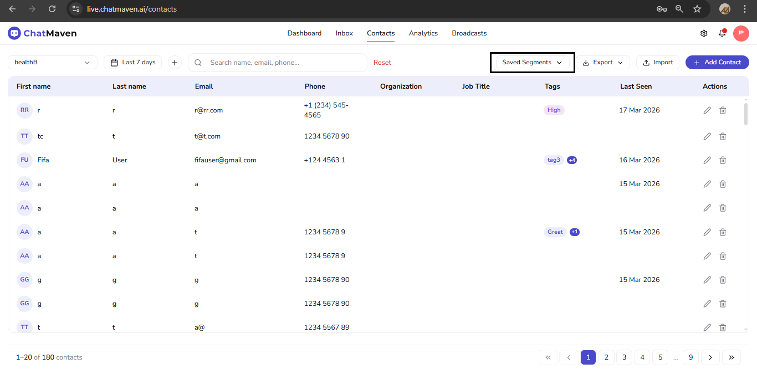Click the Add Contact button

point(717,62)
